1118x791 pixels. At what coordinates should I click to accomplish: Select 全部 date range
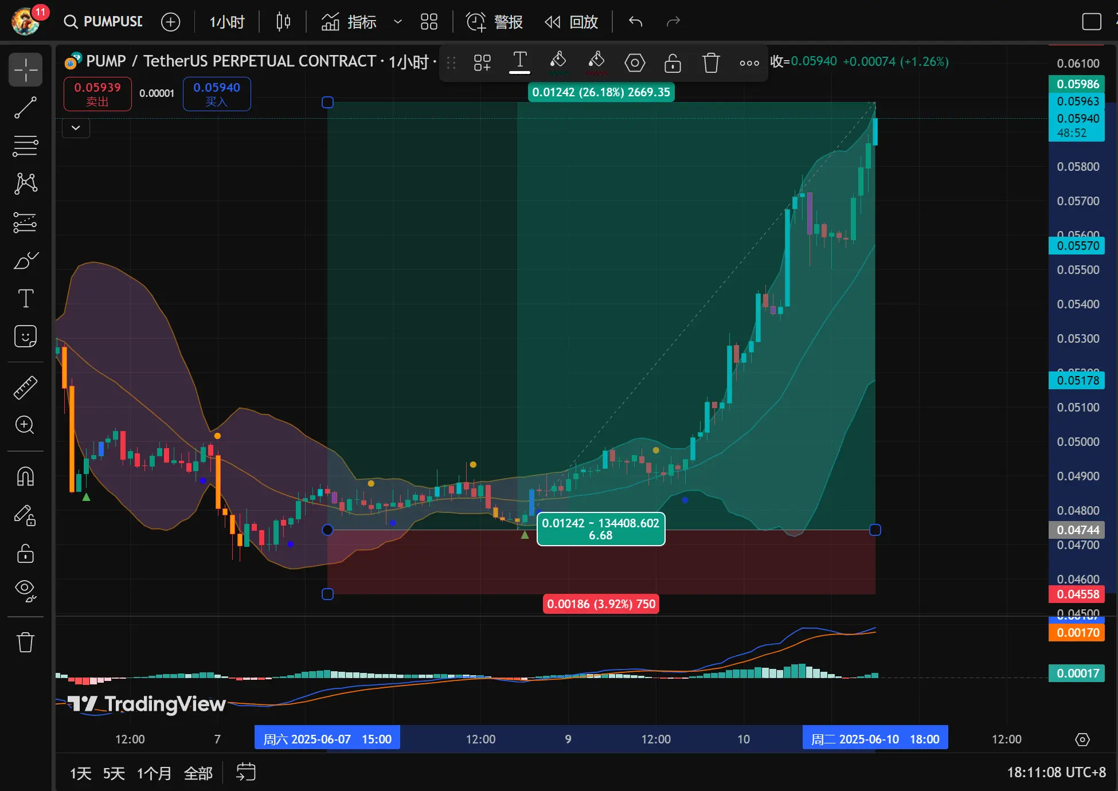click(198, 773)
